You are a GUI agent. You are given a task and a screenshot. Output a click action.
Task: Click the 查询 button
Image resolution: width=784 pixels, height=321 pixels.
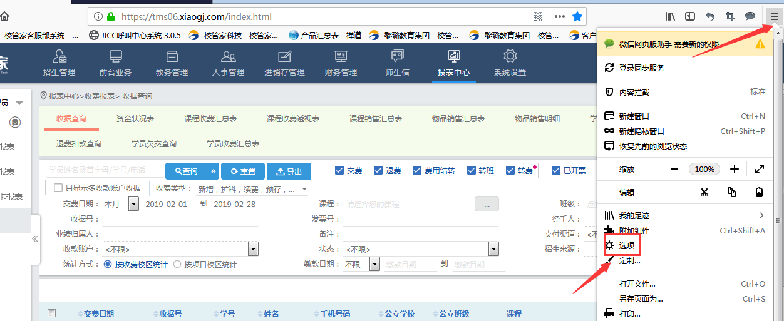coord(187,171)
